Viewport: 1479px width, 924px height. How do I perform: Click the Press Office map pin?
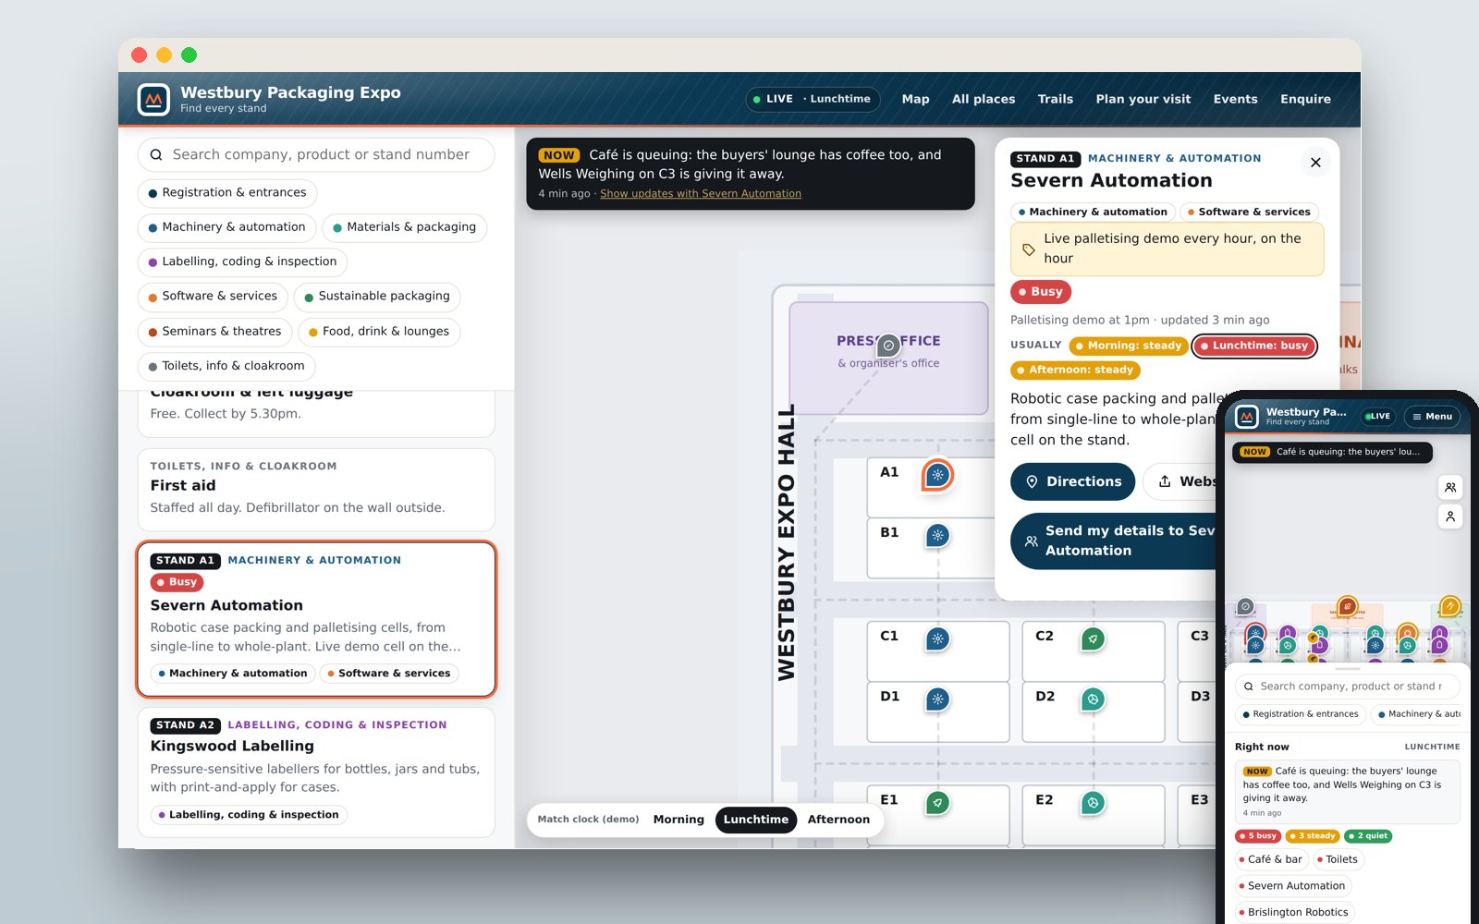[x=887, y=346]
